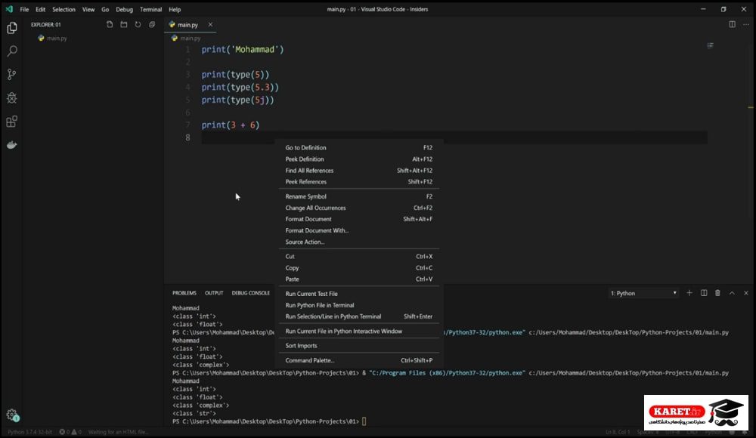
Task: Open the Search view in activity bar
Action: [12, 51]
